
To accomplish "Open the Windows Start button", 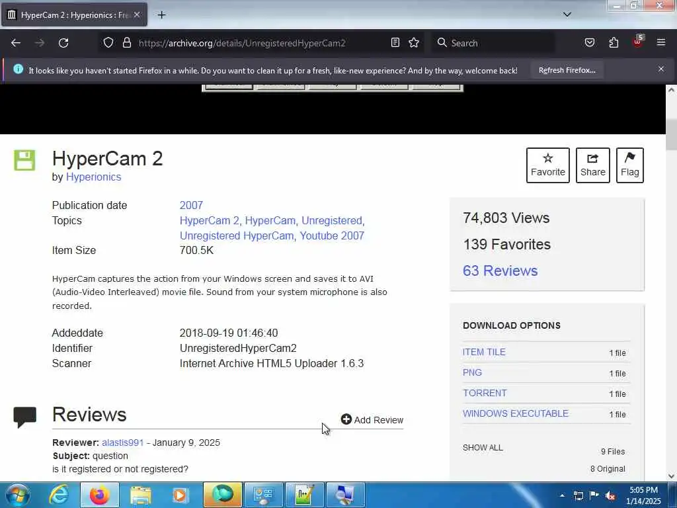I will [18, 495].
